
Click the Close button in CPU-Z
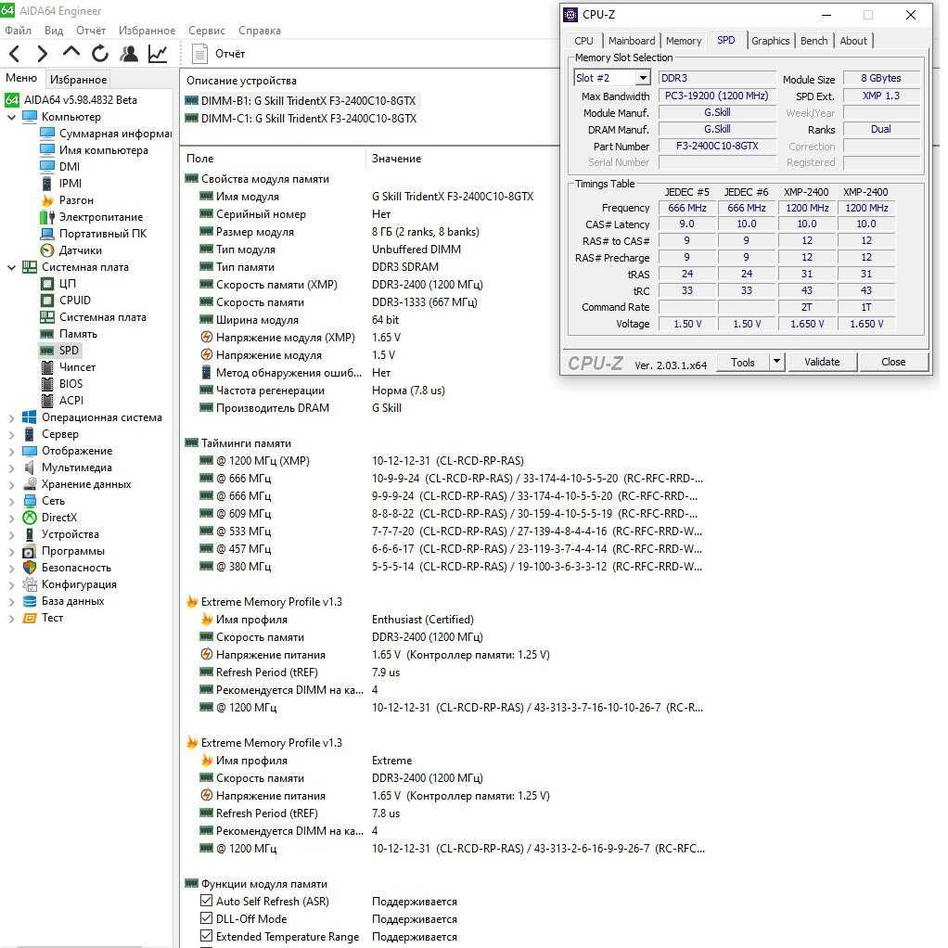click(893, 362)
